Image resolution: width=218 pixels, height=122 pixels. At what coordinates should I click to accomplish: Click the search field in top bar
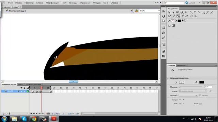[174, 3]
